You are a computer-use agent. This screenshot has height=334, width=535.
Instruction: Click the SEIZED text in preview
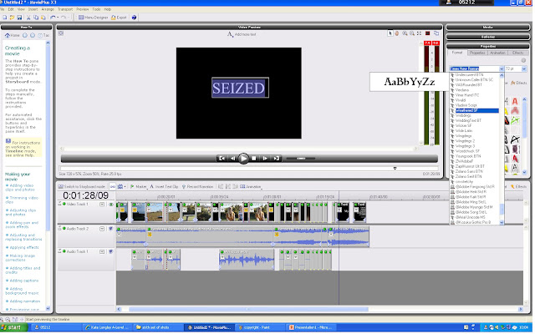(238, 89)
